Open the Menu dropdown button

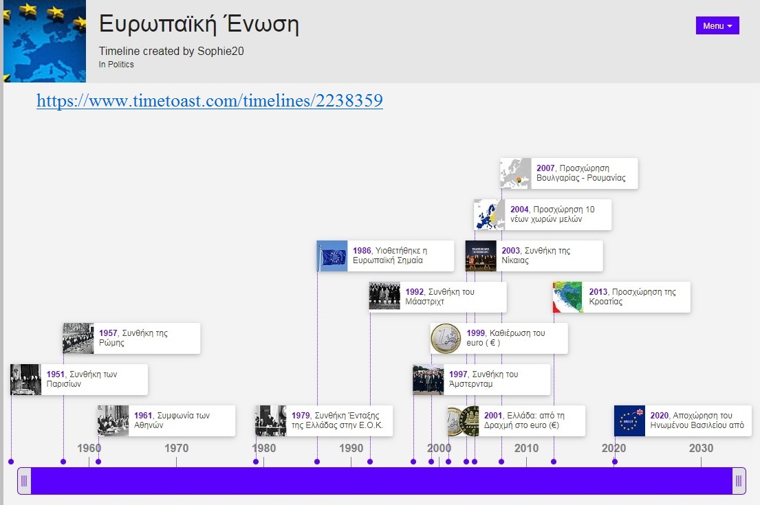(x=717, y=25)
